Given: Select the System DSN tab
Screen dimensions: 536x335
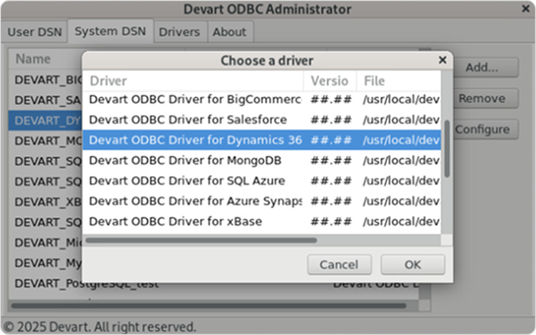Looking at the screenshot, I should point(110,31).
